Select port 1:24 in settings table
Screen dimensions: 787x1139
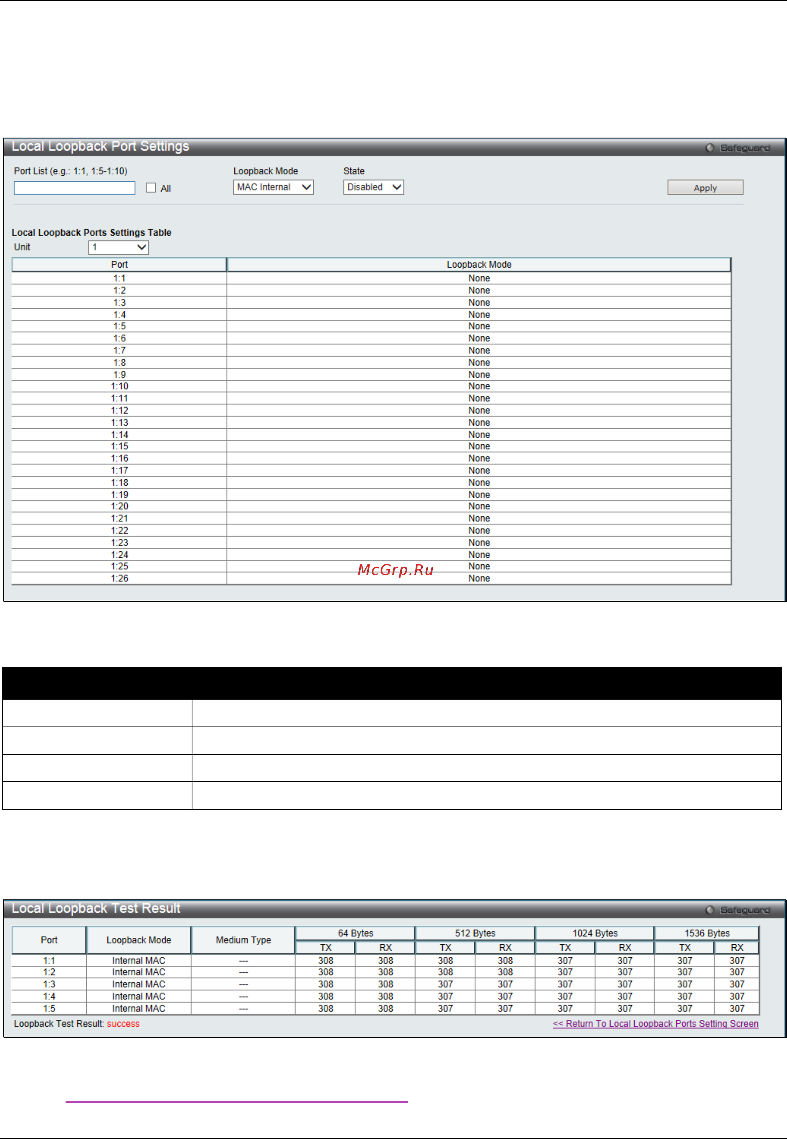pyautogui.click(x=119, y=555)
